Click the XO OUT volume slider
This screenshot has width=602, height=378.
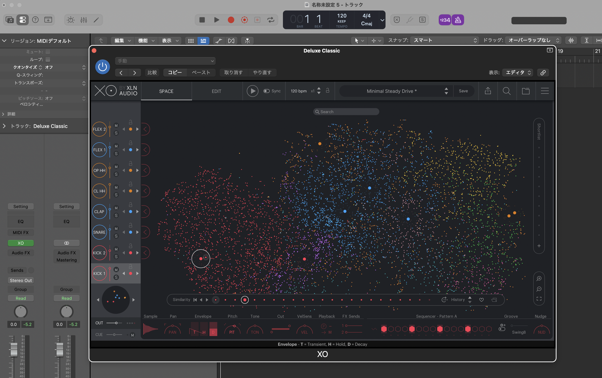(x=114, y=323)
